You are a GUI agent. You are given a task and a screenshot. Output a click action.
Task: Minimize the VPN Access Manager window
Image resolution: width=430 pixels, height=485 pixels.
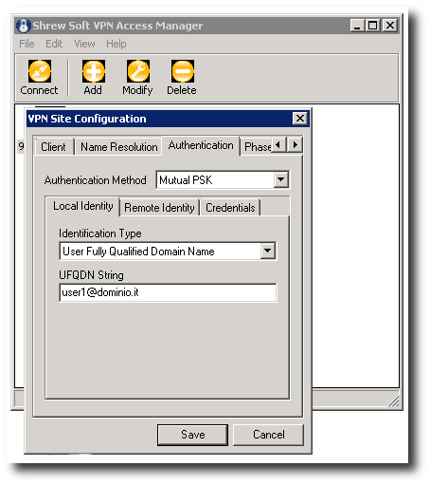(357, 26)
